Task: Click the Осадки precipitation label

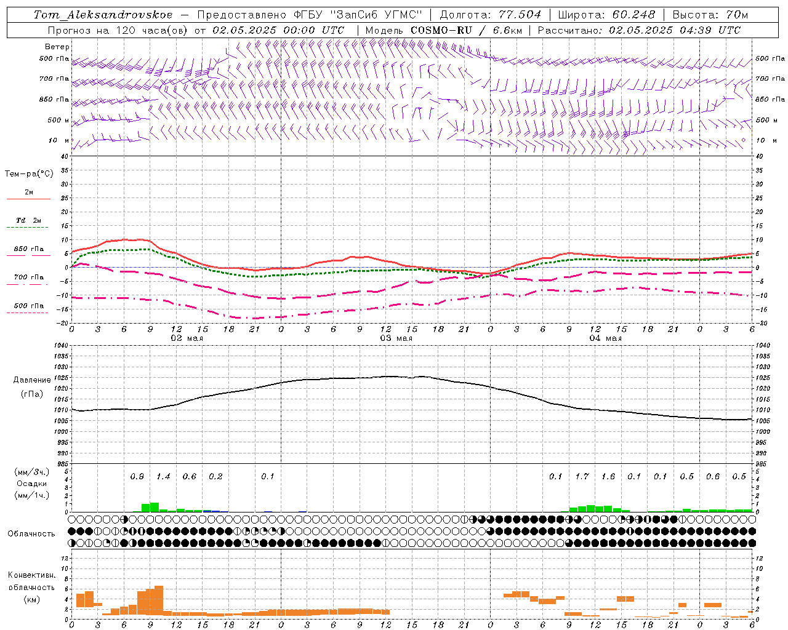Action: [x=31, y=484]
